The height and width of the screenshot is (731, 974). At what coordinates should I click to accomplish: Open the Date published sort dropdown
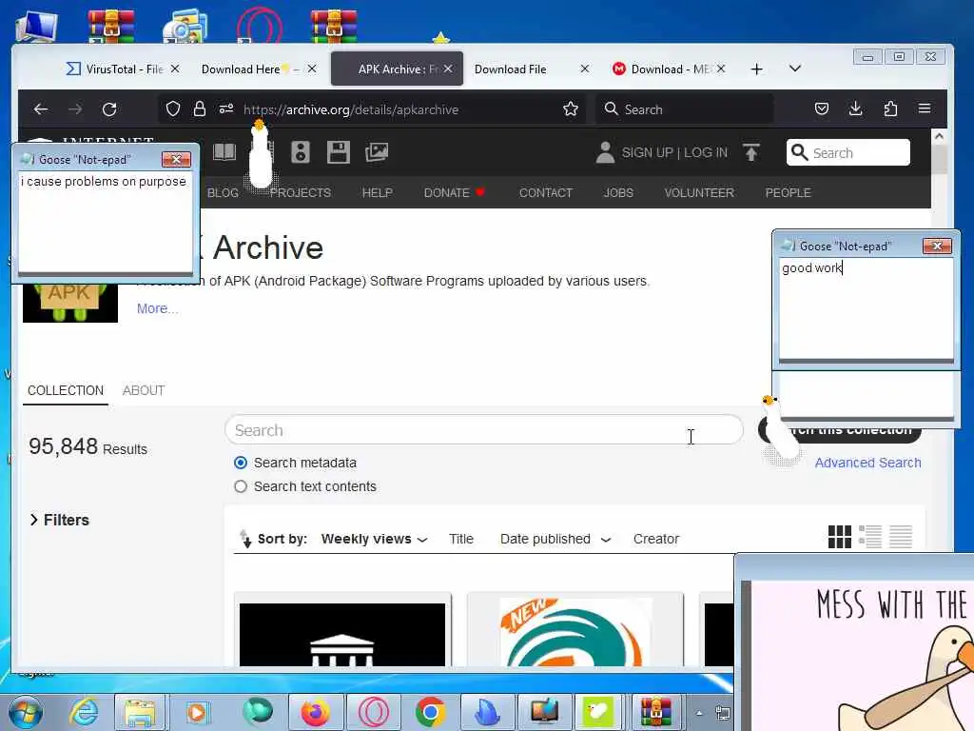point(555,539)
